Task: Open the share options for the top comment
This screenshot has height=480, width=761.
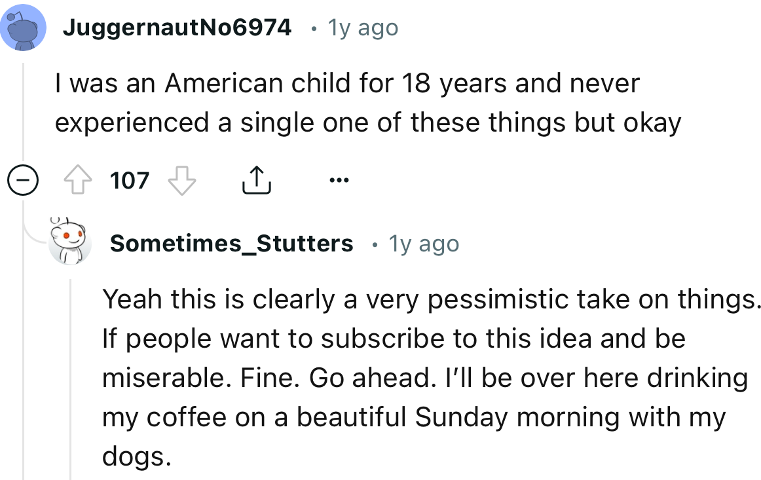Action: 257,179
